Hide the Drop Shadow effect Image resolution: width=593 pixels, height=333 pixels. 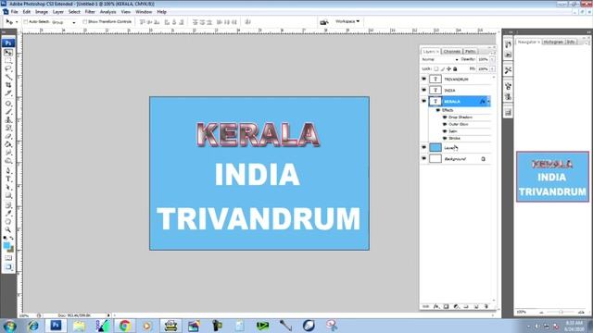(x=445, y=117)
